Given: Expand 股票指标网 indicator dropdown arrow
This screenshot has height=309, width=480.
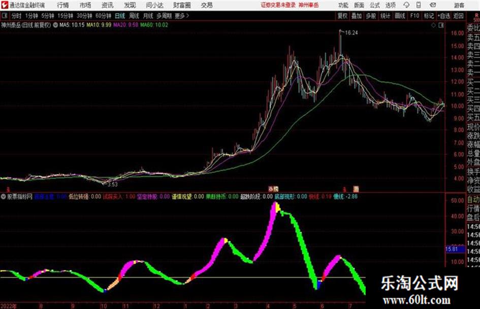Looking at the screenshot, I should coord(4,197).
